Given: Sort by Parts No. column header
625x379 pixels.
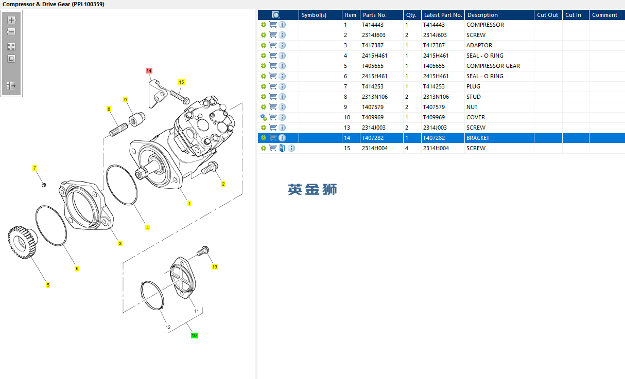Looking at the screenshot, I should coord(381,15).
